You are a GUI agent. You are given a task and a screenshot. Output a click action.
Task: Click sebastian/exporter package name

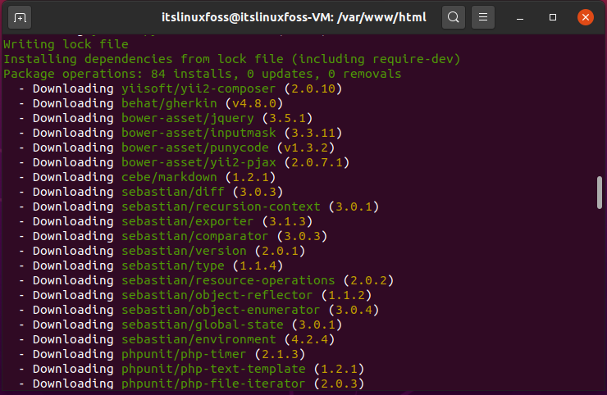click(188, 221)
